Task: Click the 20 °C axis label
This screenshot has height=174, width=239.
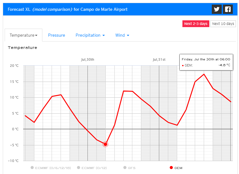Action: click(15, 66)
